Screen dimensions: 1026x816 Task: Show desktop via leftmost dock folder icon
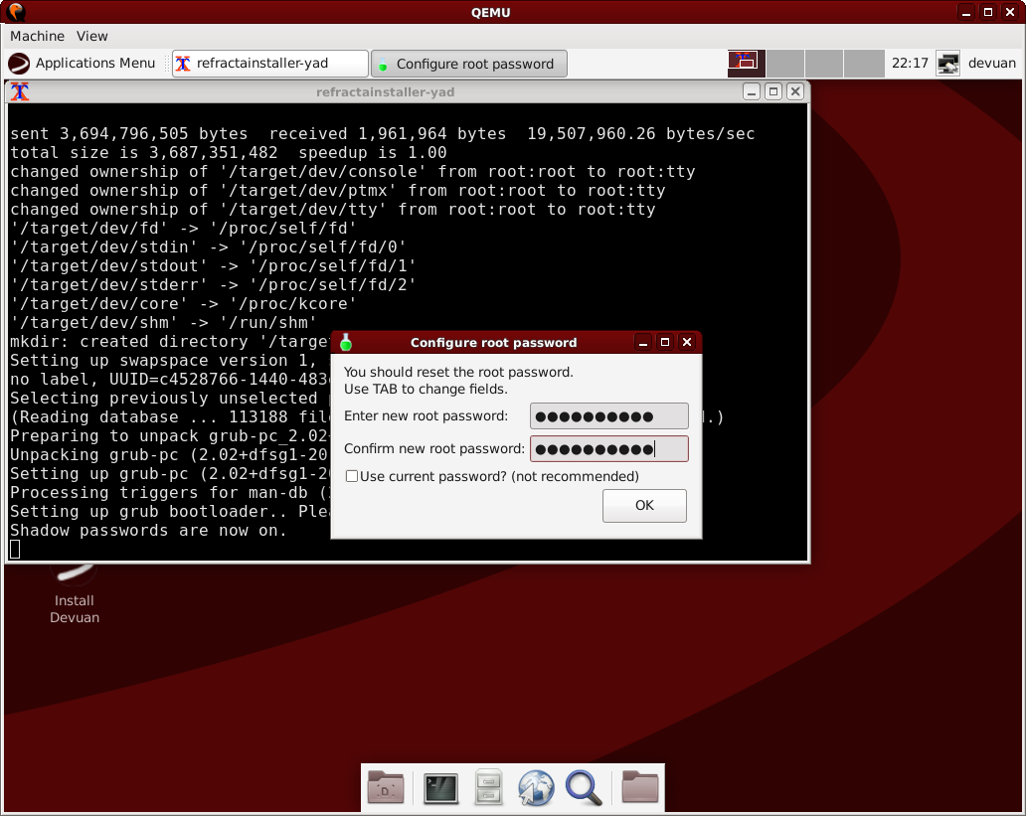click(386, 788)
